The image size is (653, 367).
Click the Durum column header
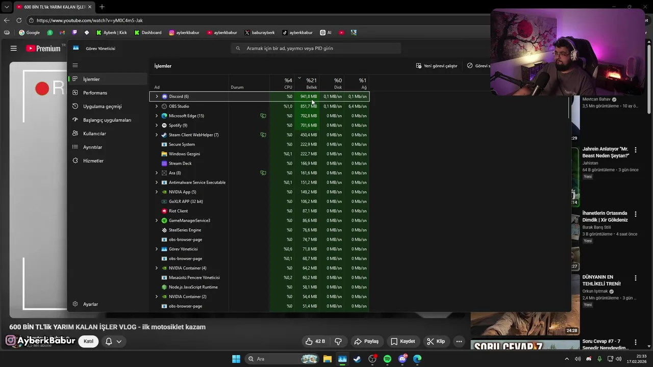coord(249,84)
